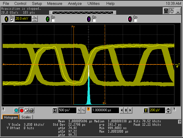Toggle channel 4 On checkbox
This screenshot has height=138, width=183.
(135, 21)
